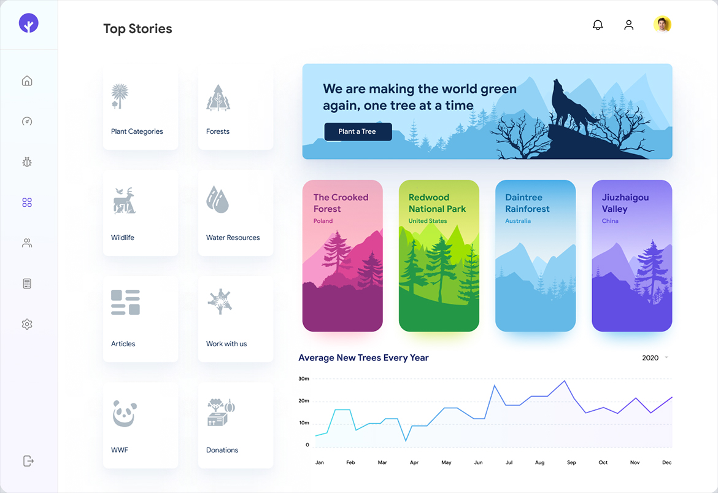This screenshot has height=493, width=718.
Task: Click the speedometer dashboard icon
Action: click(x=27, y=122)
